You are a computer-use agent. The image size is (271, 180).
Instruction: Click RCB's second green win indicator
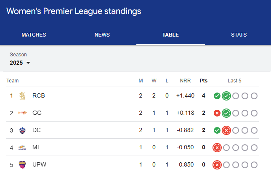point(226,96)
